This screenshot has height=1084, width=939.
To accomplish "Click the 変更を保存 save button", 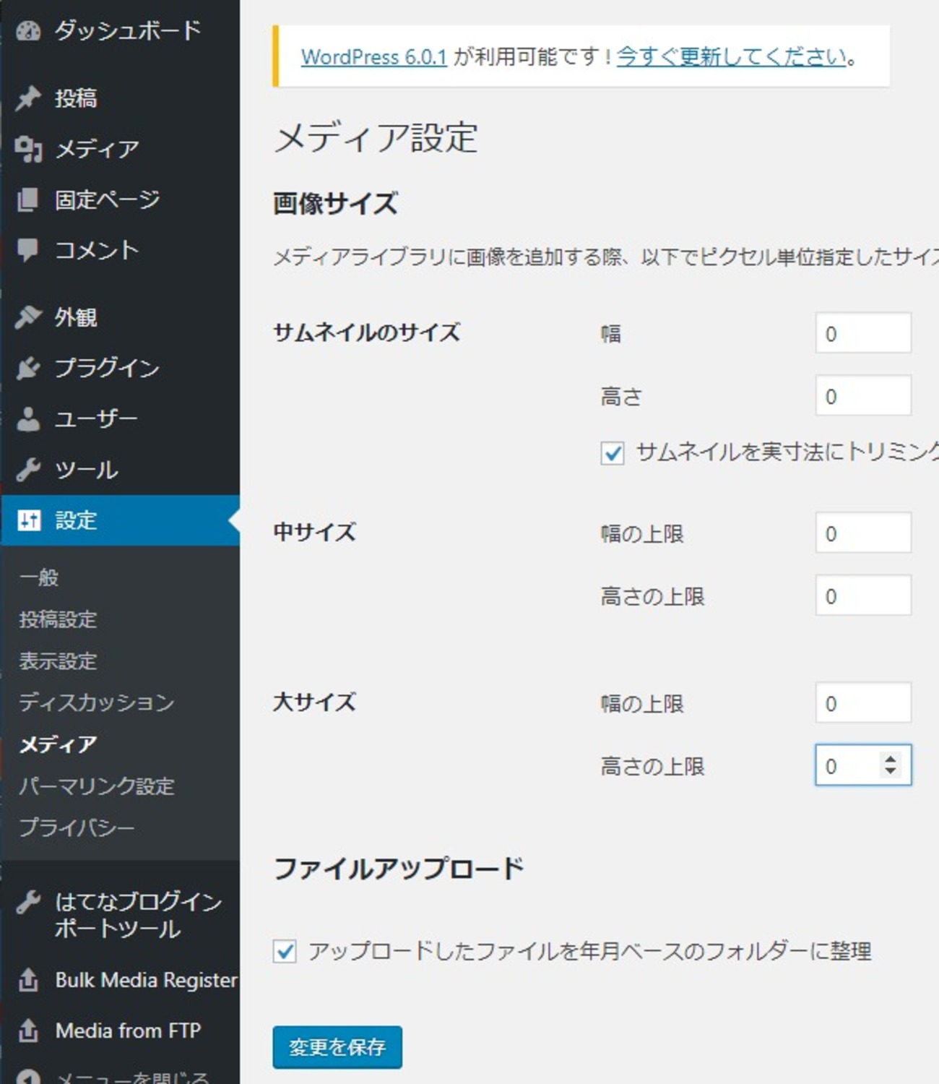I will pyautogui.click(x=337, y=1047).
